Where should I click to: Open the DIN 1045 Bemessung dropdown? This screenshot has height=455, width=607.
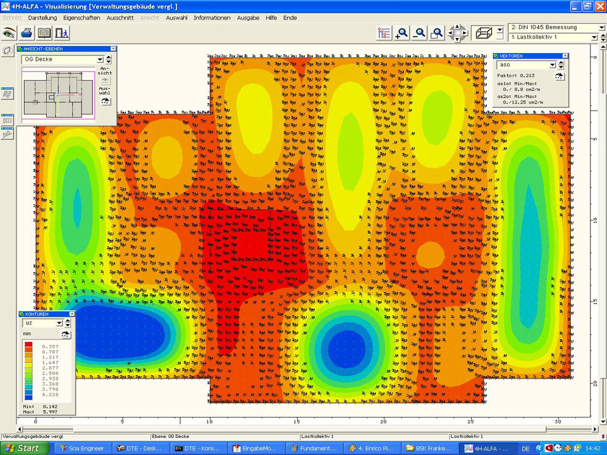click(x=600, y=28)
